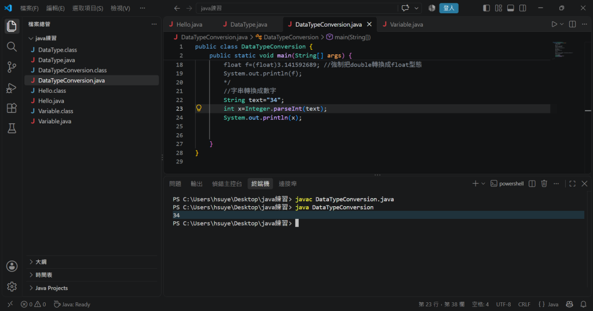Switch to the 輸出 output panel tab
Viewport: 593px width, 311px height.
click(197, 184)
